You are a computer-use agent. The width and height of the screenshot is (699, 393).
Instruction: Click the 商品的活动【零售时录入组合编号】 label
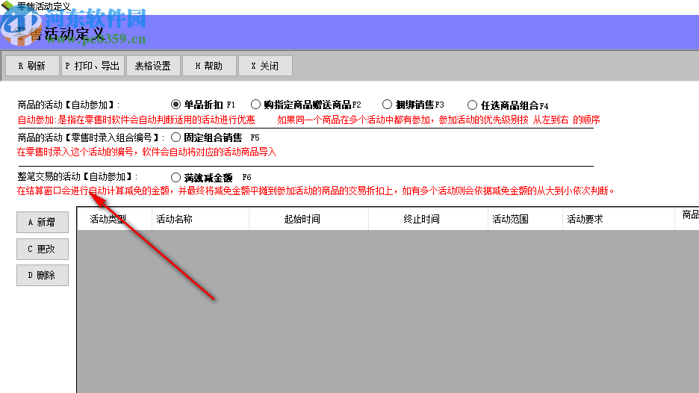pyautogui.click(x=90, y=137)
